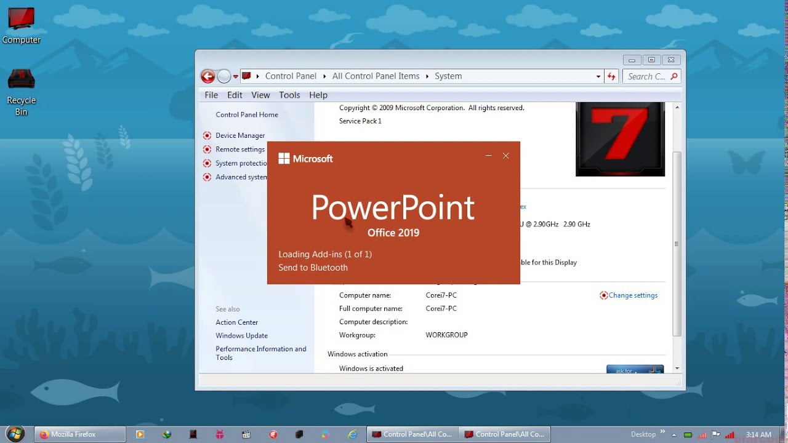The width and height of the screenshot is (788, 443).
Task: Click the battery tray icon
Action: [688, 435]
